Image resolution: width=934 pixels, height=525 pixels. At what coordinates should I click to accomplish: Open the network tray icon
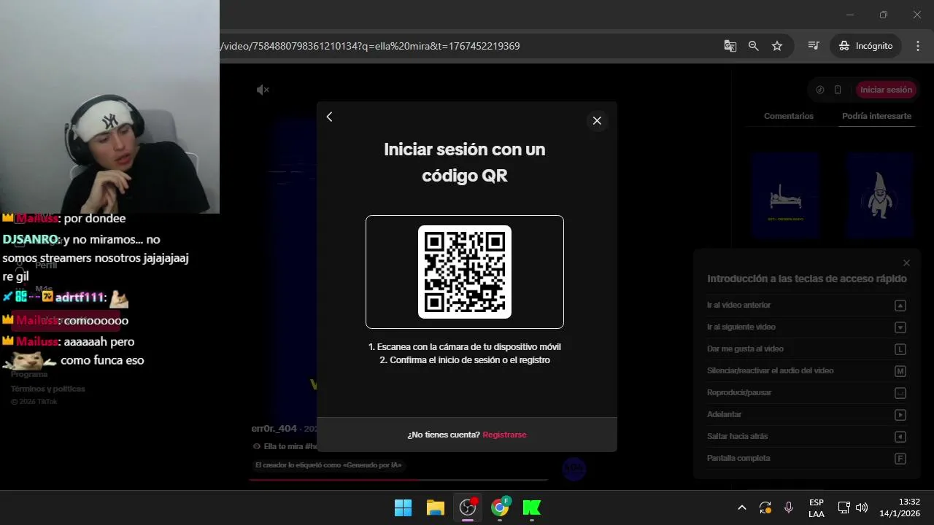tap(844, 507)
